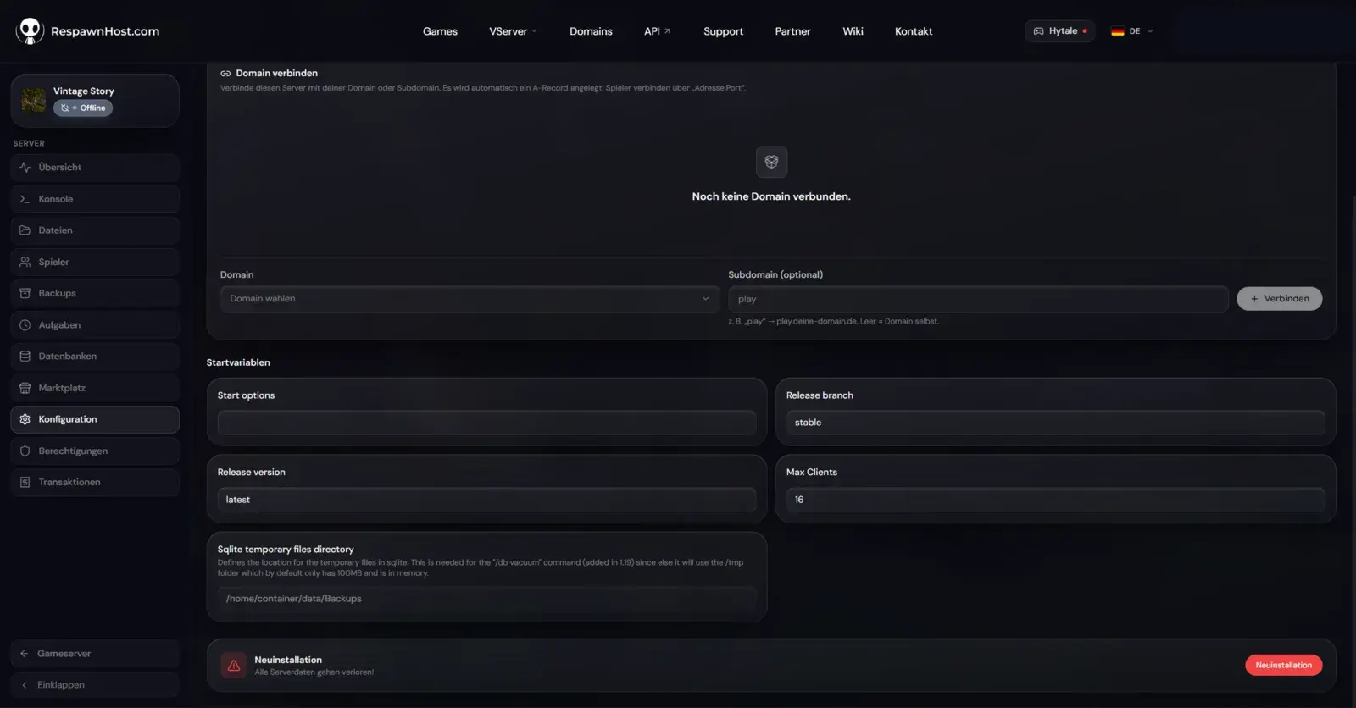Focus the Start options input field

pos(486,423)
